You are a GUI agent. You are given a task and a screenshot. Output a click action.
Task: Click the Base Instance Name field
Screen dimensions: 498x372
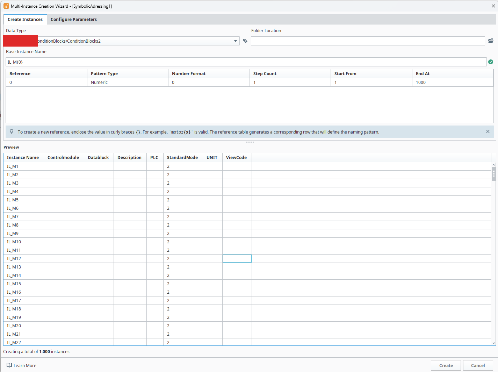pos(246,62)
